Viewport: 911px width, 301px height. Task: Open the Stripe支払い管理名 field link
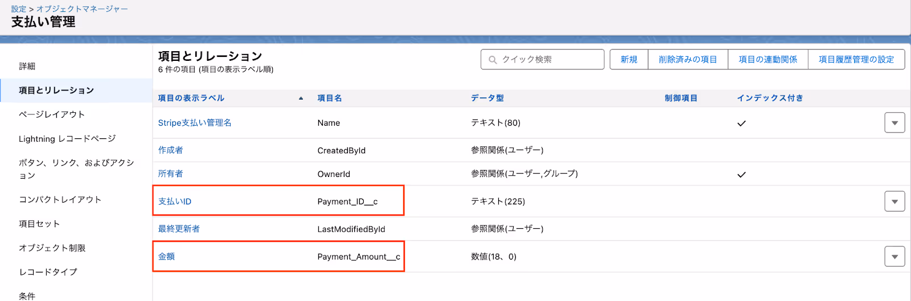click(195, 123)
